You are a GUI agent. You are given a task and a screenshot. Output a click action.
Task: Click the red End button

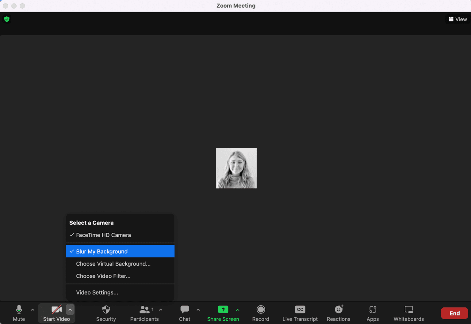coord(454,313)
